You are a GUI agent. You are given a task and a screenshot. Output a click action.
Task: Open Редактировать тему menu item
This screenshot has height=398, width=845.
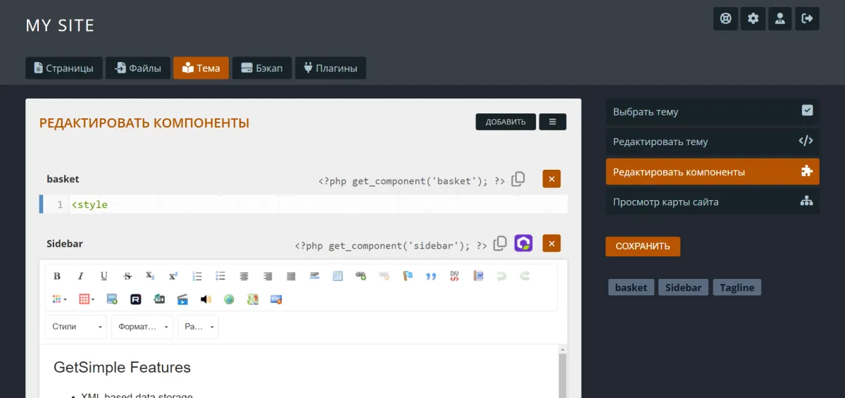[x=713, y=142]
